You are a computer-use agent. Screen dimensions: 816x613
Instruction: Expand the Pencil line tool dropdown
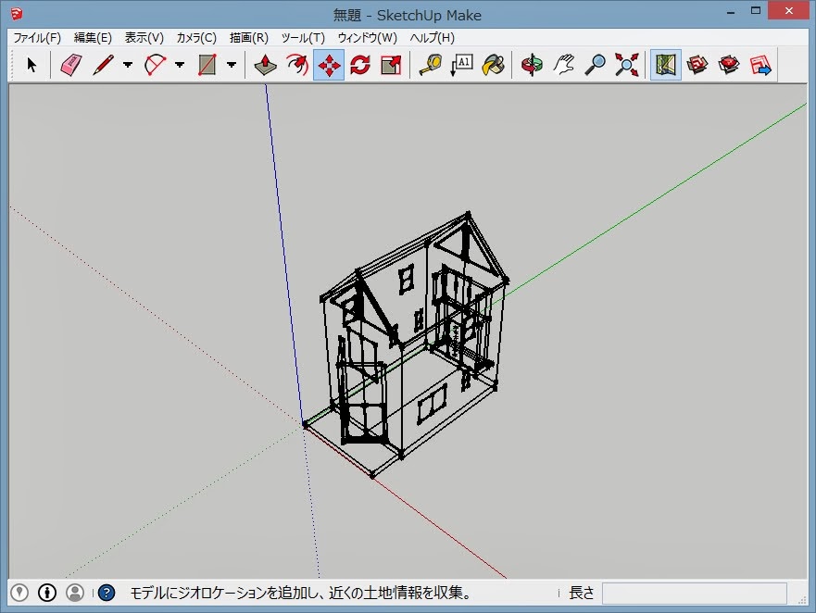click(x=128, y=65)
